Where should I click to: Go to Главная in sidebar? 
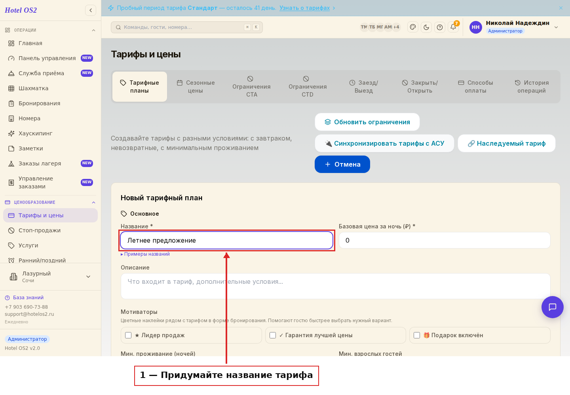50,43
